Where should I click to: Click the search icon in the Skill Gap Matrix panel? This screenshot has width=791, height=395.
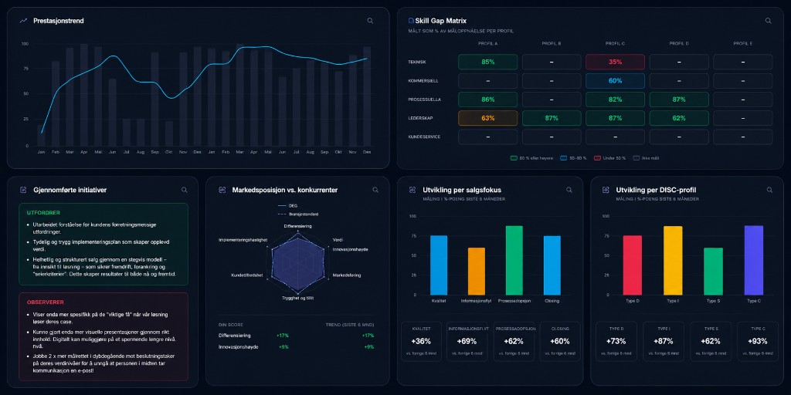pyautogui.click(x=769, y=21)
